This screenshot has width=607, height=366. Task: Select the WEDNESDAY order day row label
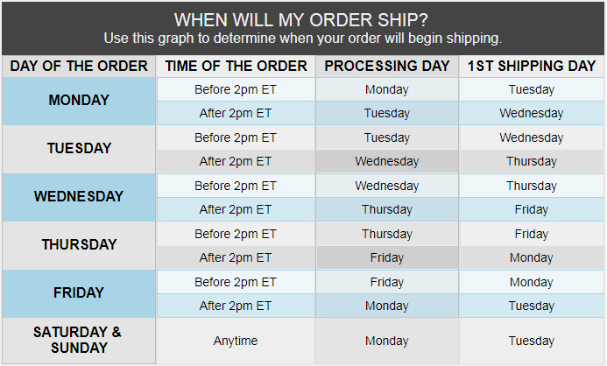79,197
